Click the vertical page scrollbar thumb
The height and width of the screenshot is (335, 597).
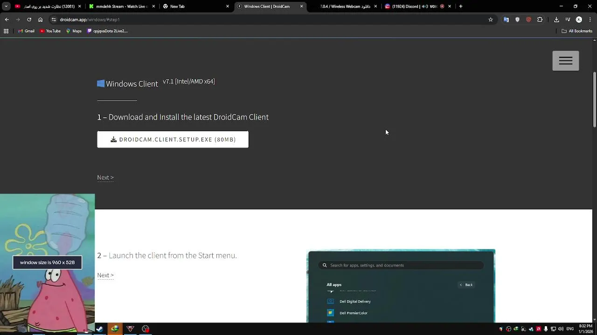594,99
